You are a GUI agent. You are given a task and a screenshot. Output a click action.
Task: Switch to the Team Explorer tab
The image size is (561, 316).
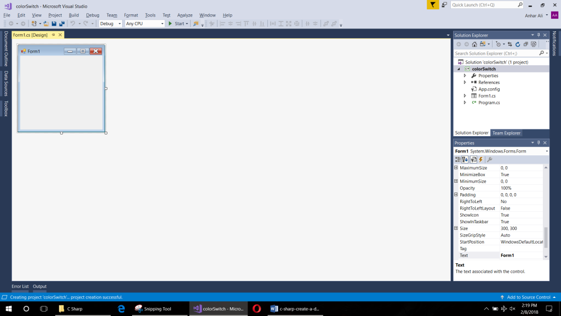tap(506, 132)
